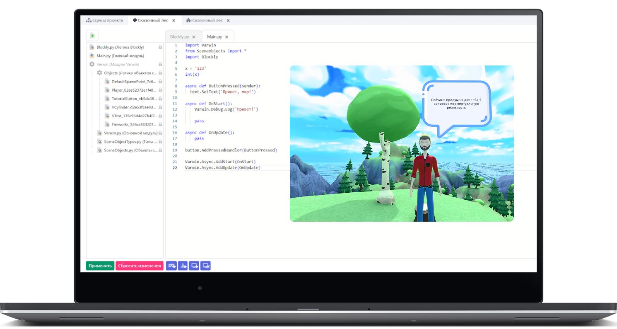Click 'text.SetText' code line

[223, 92]
